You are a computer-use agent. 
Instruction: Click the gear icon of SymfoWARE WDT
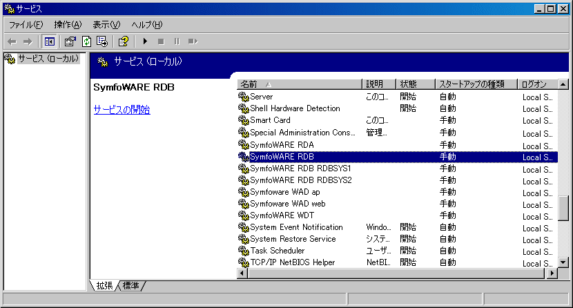(x=244, y=215)
